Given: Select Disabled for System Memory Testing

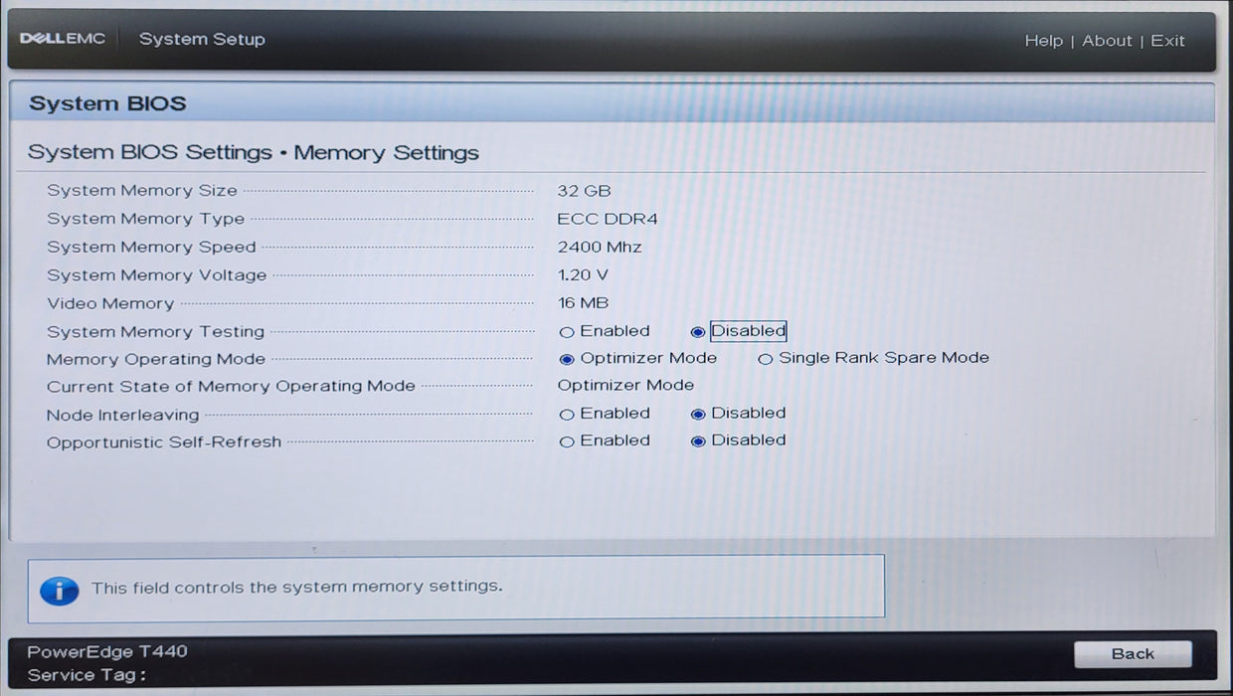Looking at the screenshot, I should [x=698, y=332].
